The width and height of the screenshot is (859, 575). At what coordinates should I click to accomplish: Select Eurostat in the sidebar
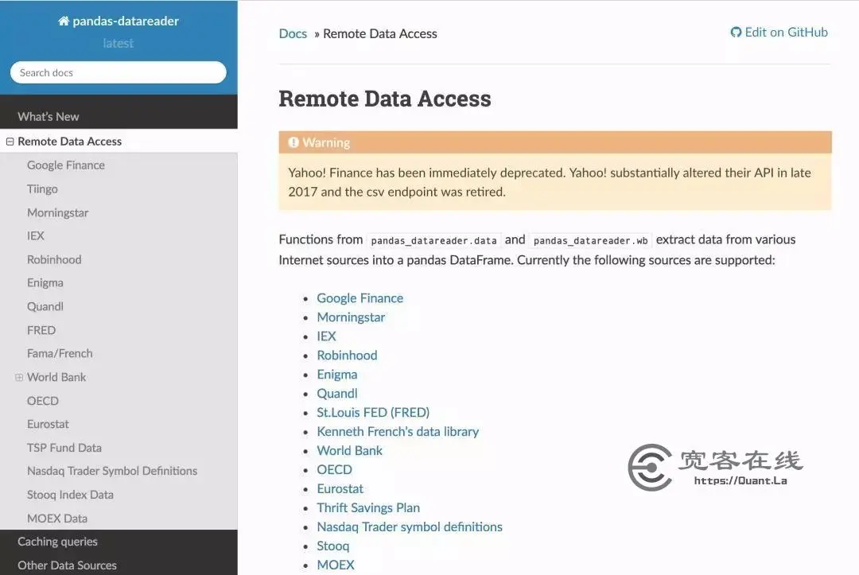point(49,425)
